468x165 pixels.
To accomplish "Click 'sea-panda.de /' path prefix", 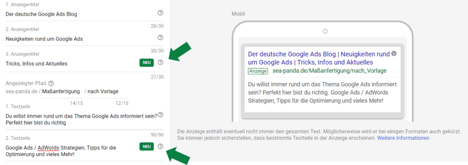I will pos(23,91).
